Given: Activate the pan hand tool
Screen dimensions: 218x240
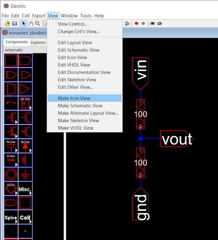Looking at the screenshot, I should [x=31, y=24].
